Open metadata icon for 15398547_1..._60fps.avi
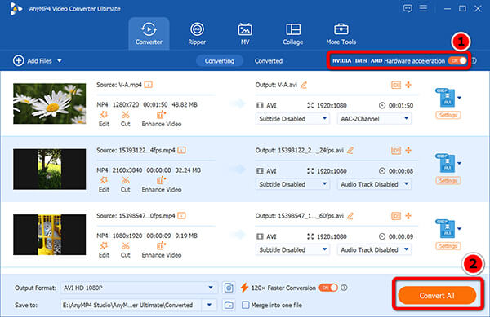 pyautogui.click(x=396, y=216)
